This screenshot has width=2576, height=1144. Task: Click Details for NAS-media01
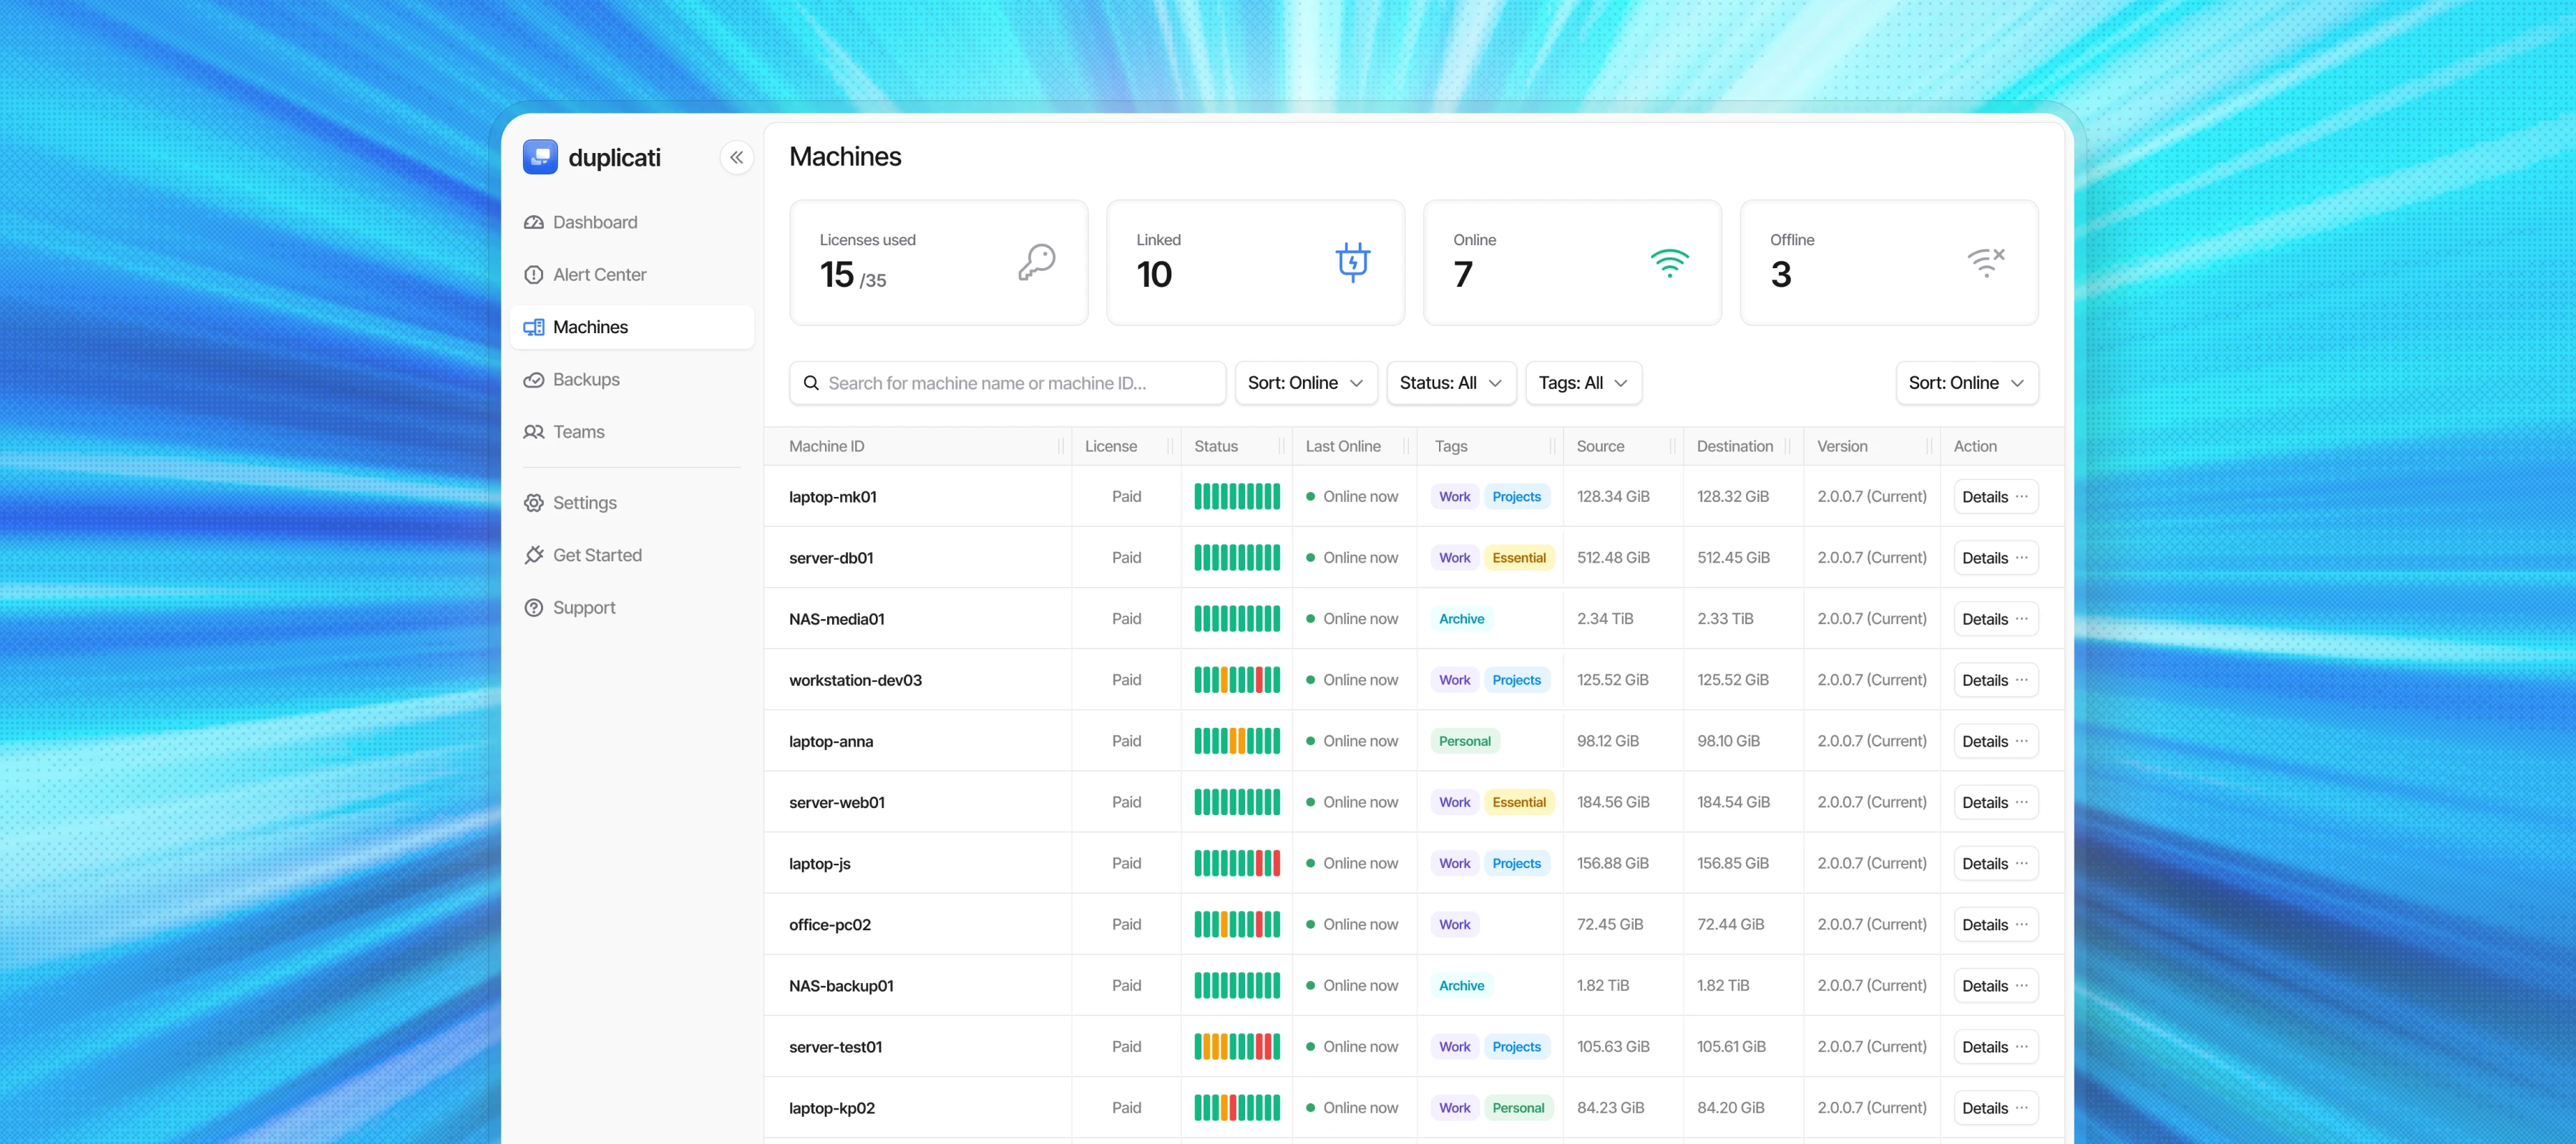pos(1984,618)
